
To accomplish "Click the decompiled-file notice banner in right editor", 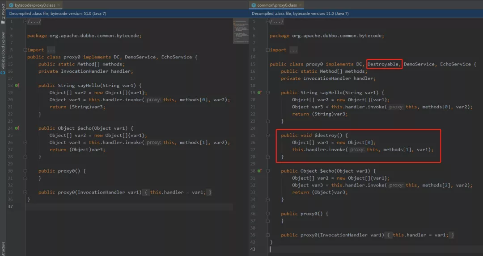I will coord(366,13).
